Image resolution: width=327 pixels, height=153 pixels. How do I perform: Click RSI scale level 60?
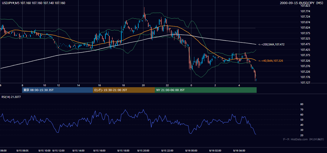302,114
